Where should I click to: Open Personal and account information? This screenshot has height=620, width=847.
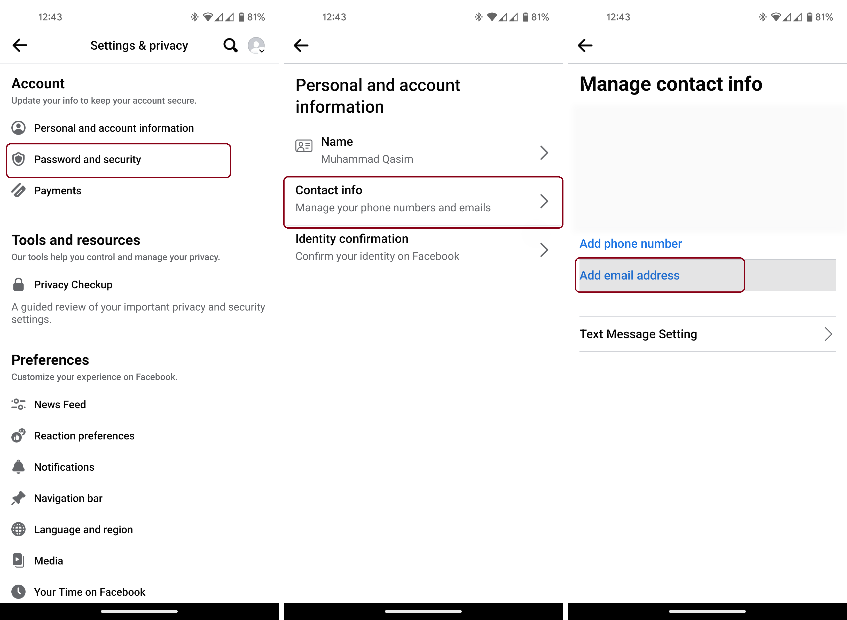pyautogui.click(x=114, y=128)
